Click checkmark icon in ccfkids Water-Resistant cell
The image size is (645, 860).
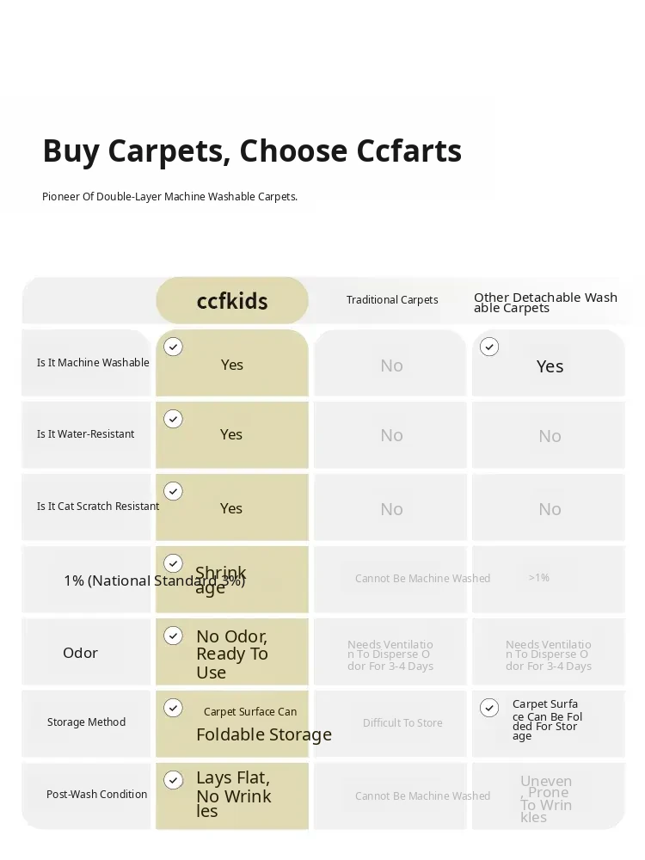pos(174,419)
